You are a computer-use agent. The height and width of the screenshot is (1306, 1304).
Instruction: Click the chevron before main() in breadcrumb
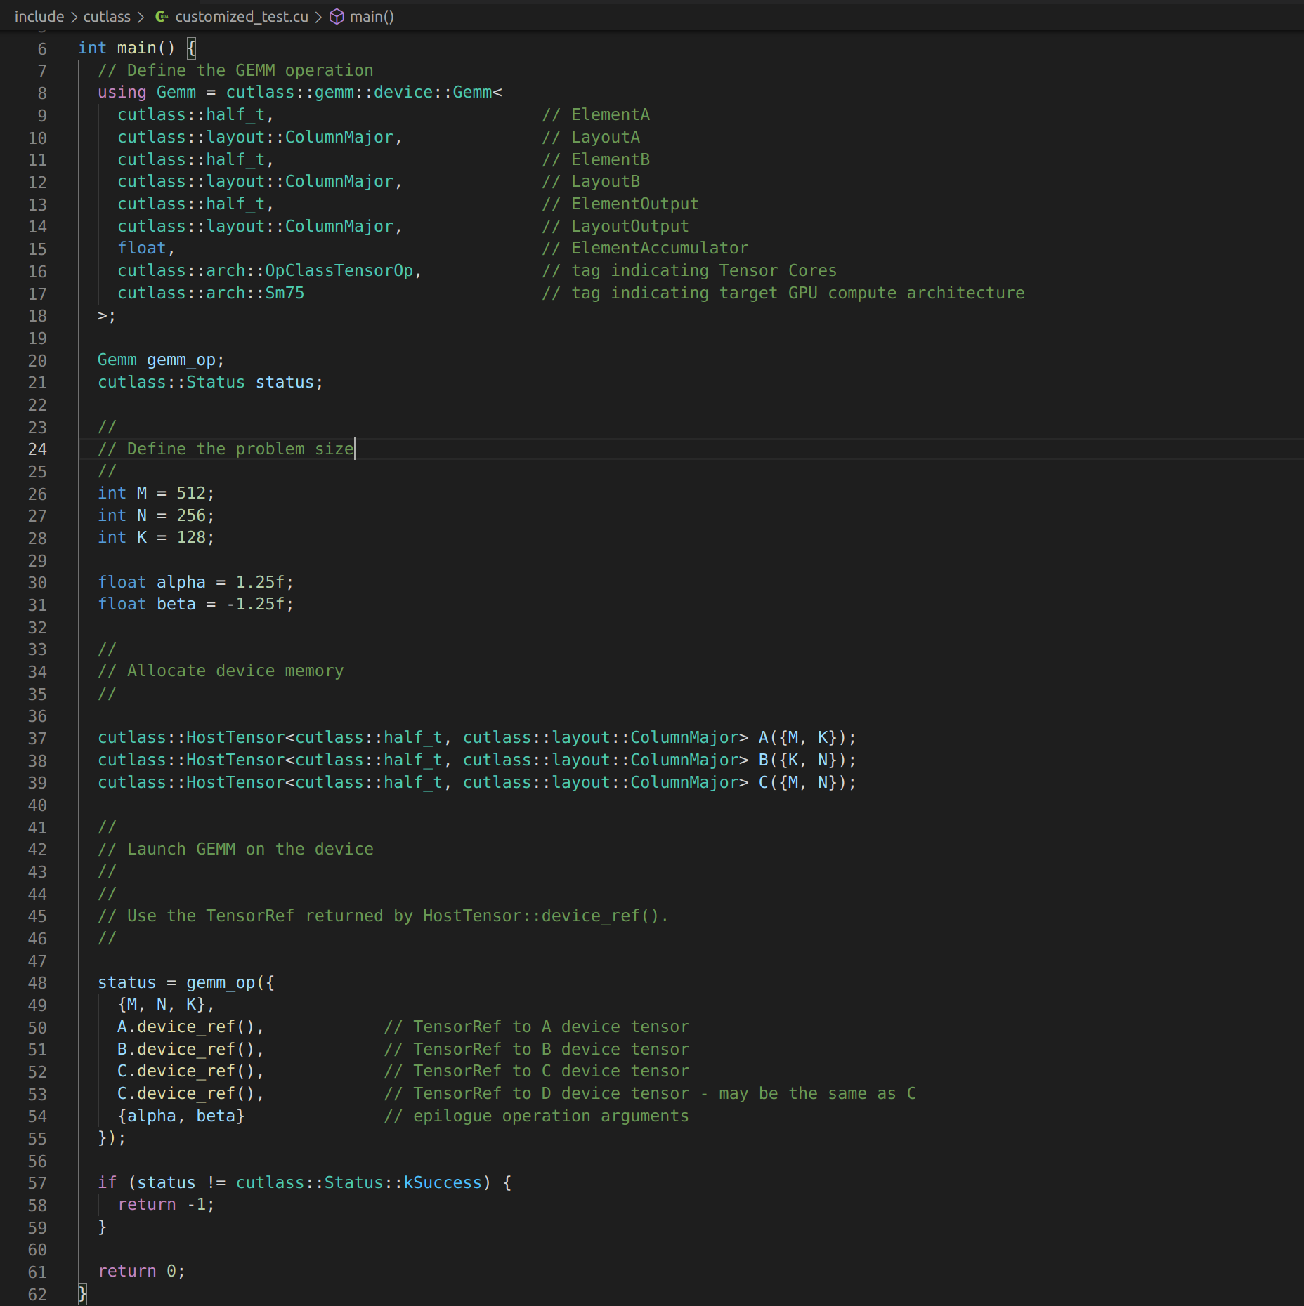coord(320,16)
